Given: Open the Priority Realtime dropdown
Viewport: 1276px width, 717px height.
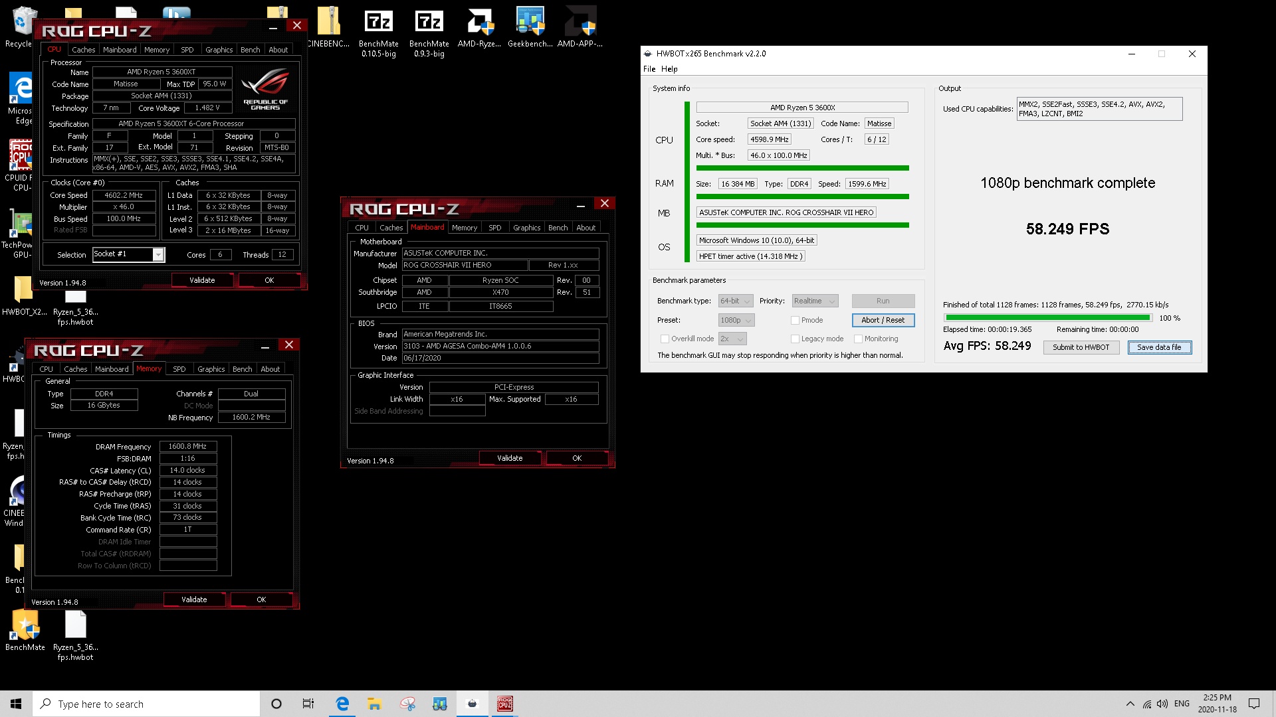Looking at the screenshot, I should tap(815, 301).
